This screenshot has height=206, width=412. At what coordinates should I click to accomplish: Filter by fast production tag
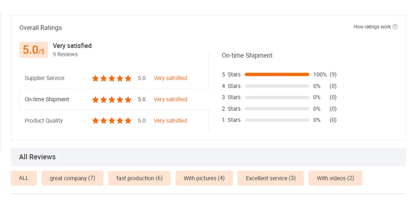(139, 178)
